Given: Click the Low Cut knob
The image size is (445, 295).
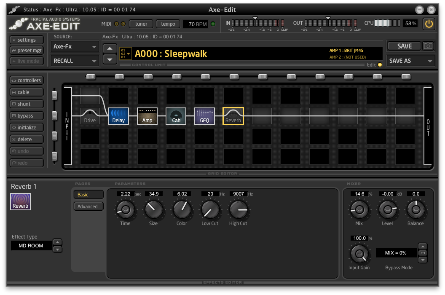Looking at the screenshot, I should pos(210,210).
